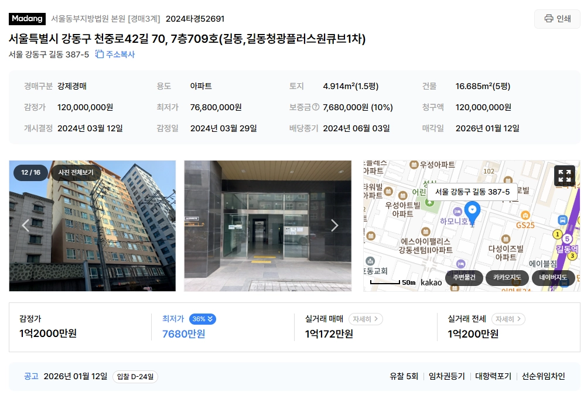Open all photos via 사진 전체보기
This screenshot has width=584, height=395.
tap(76, 172)
